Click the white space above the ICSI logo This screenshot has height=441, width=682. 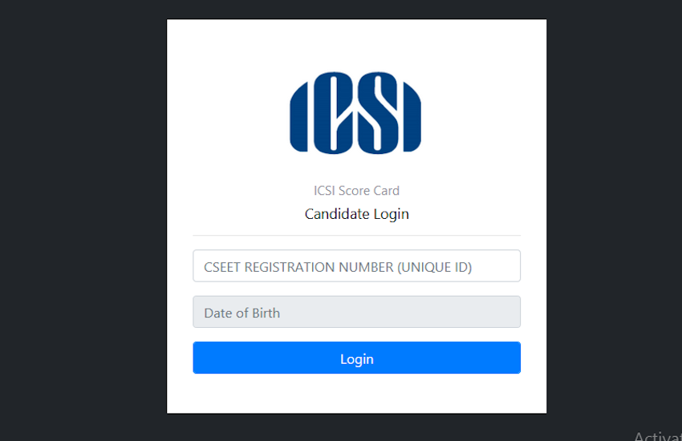pyautogui.click(x=357, y=45)
